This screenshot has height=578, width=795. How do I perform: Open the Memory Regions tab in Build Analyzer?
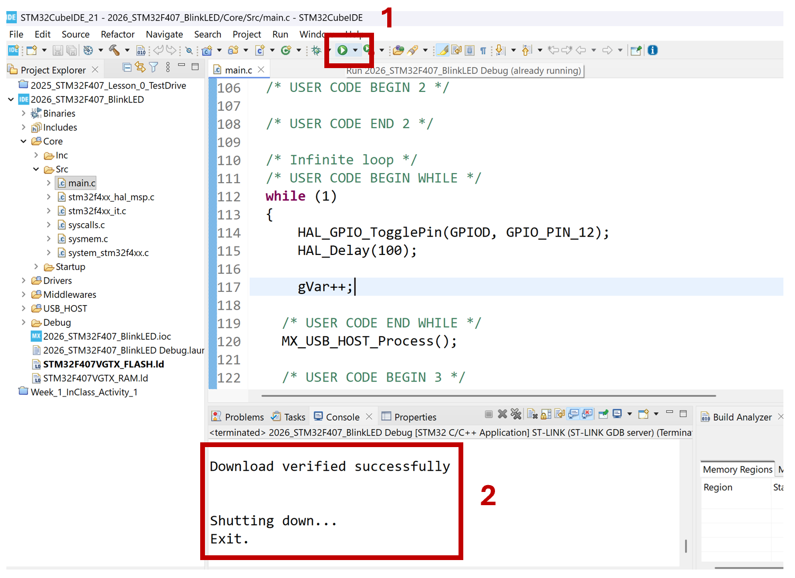737,469
